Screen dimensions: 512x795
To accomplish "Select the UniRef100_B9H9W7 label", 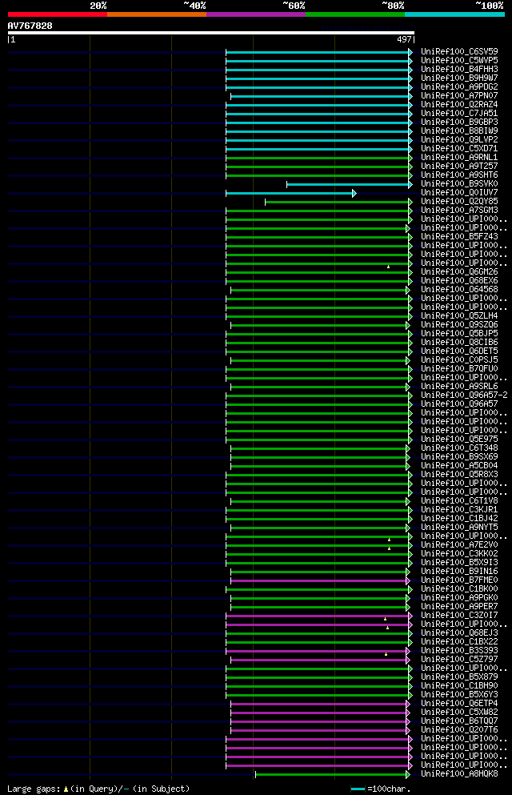I will 459,78.
